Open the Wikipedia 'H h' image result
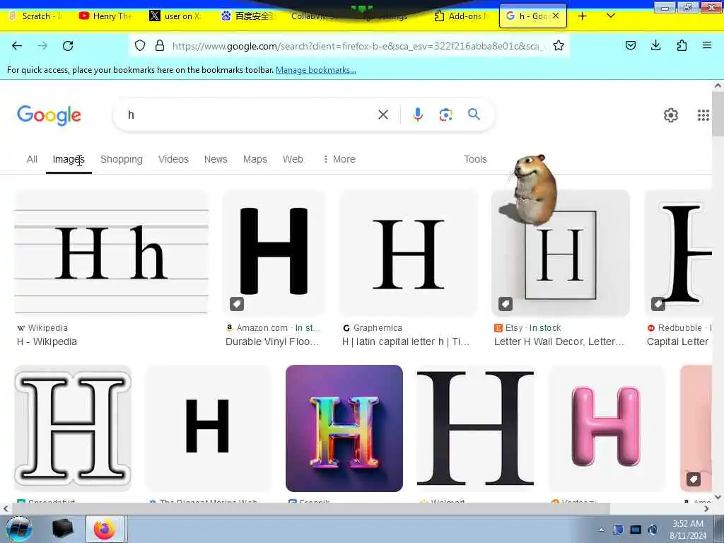724x543 pixels. click(x=111, y=252)
